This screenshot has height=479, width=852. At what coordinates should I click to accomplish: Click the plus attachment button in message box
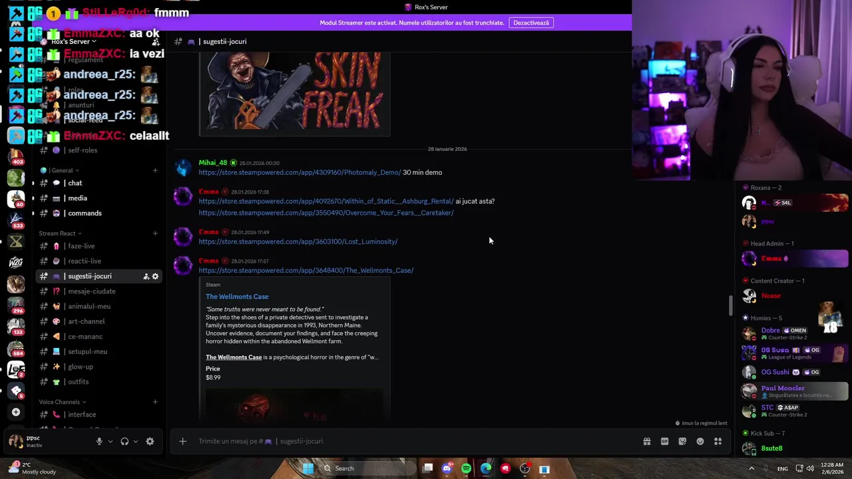point(182,441)
